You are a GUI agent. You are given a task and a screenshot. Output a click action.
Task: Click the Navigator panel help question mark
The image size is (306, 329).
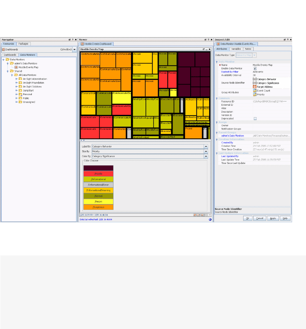[x=73, y=40]
